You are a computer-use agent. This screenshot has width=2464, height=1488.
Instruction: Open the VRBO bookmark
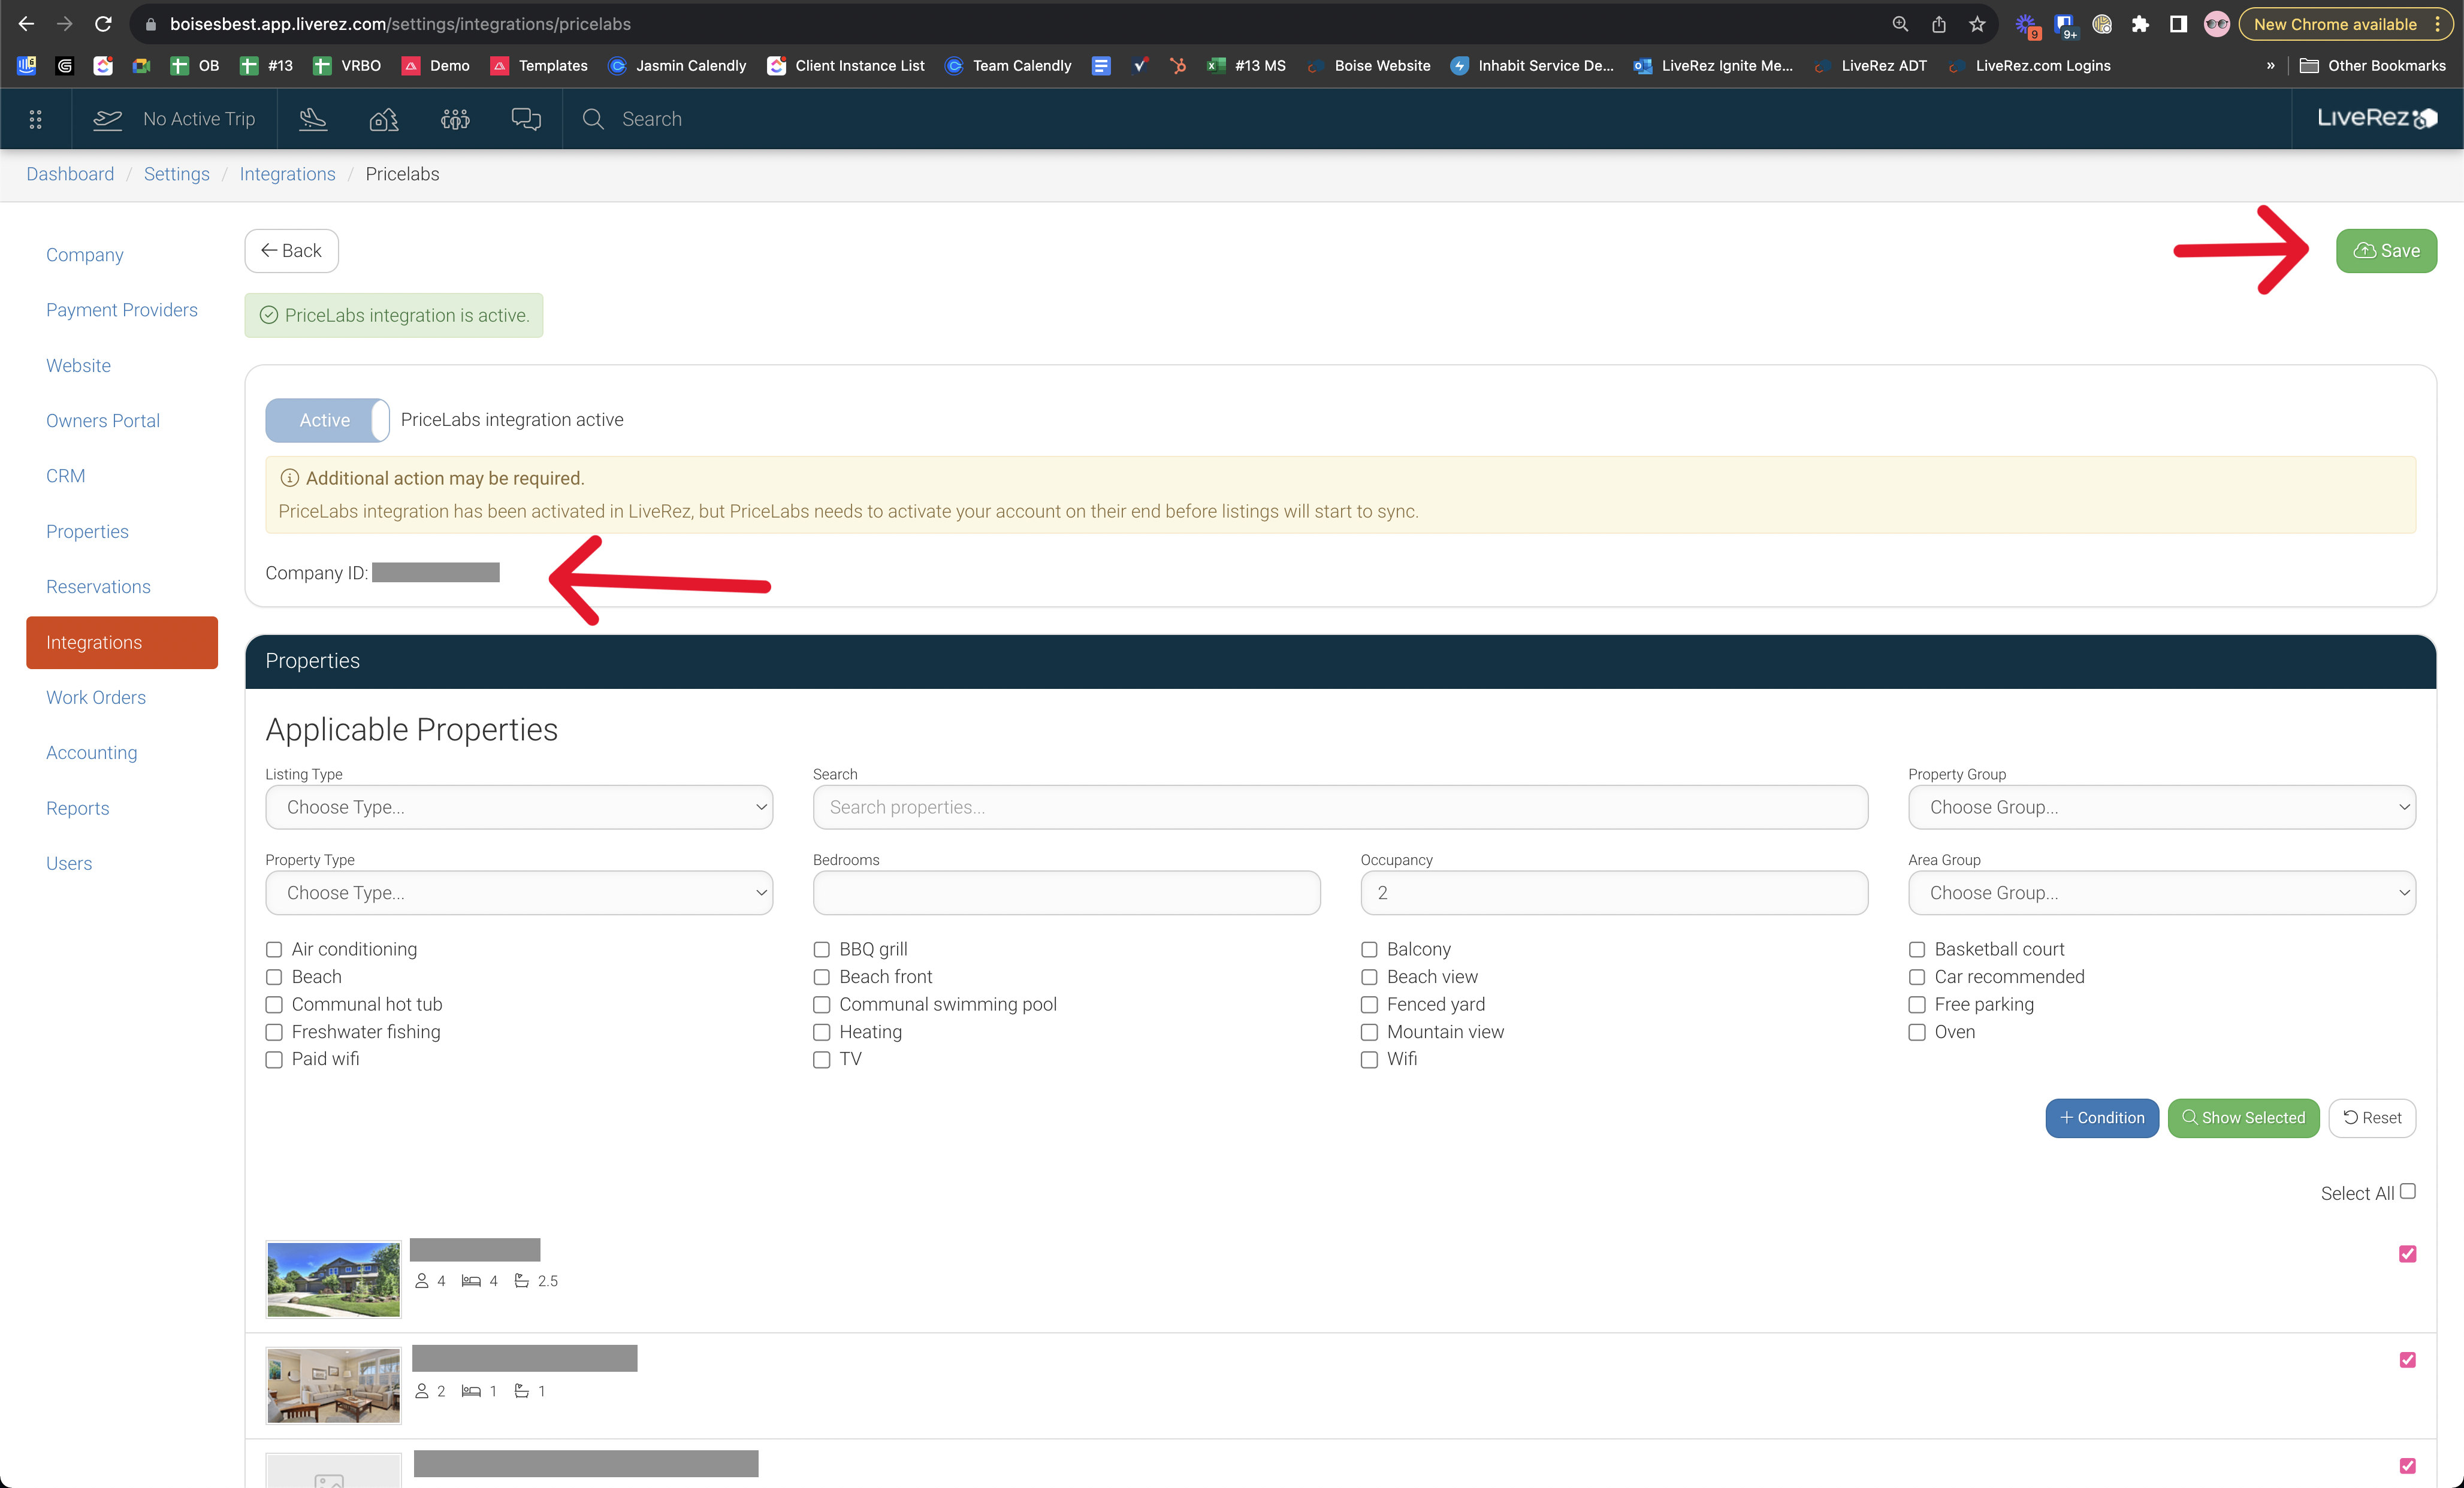346,66
